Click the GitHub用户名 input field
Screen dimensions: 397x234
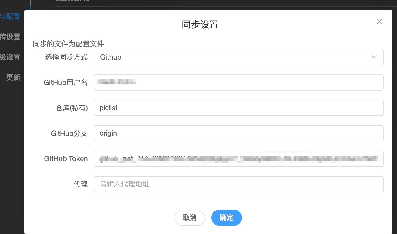click(x=239, y=82)
